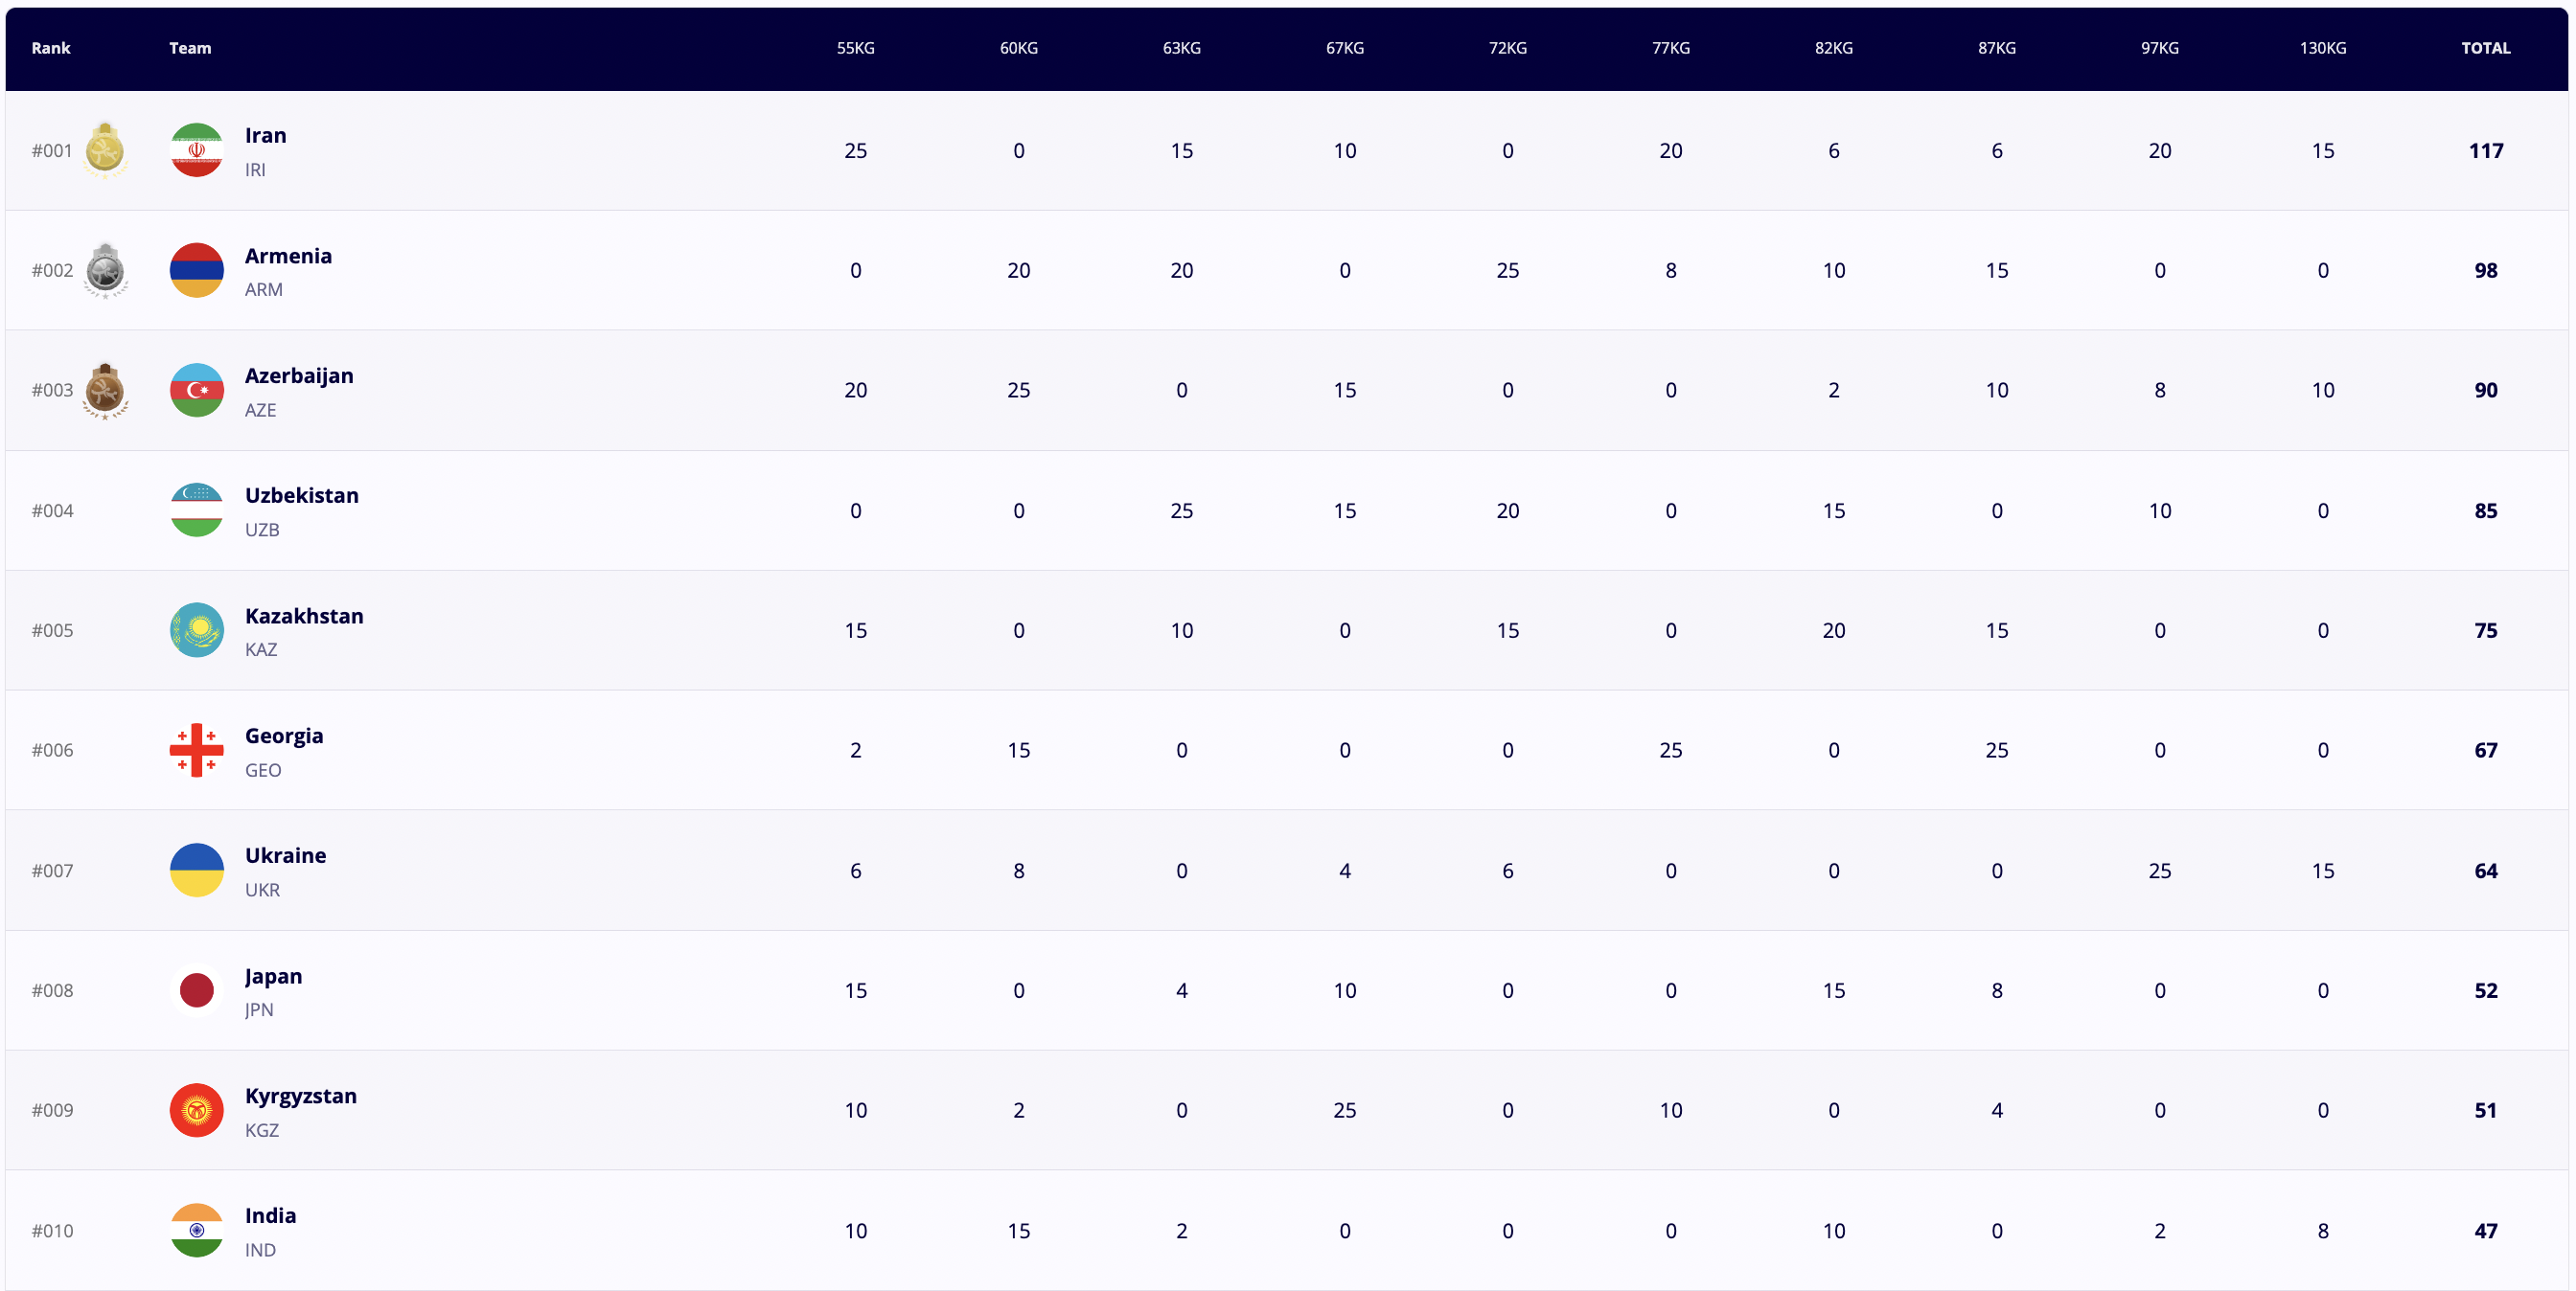Viewport: 2576px width, 1291px height.
Task: Click the Georgia flag icon
Action: click(196, 750)
